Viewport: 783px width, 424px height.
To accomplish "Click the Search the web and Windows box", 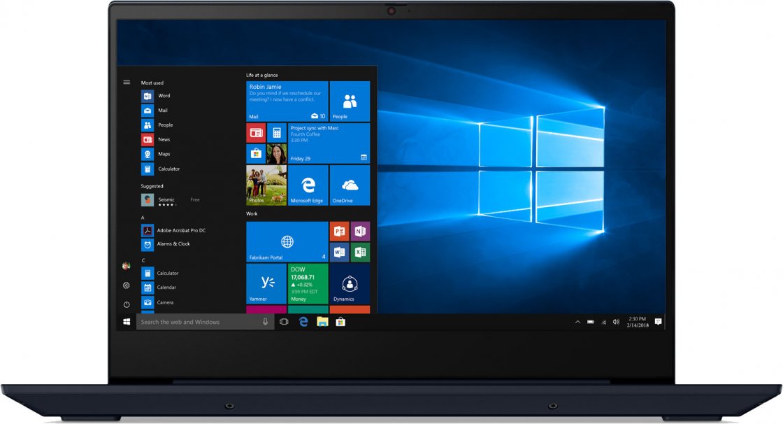I will pyautogui.click(x=199, y=322).
